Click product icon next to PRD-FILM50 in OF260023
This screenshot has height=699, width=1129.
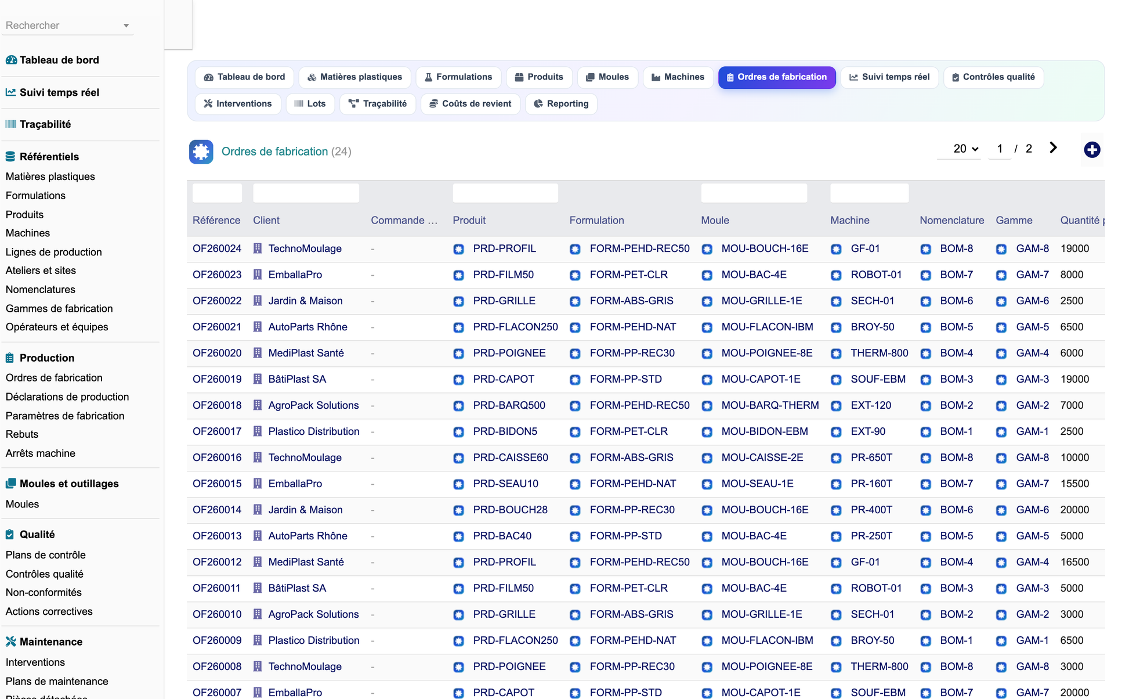coord(458,275)
